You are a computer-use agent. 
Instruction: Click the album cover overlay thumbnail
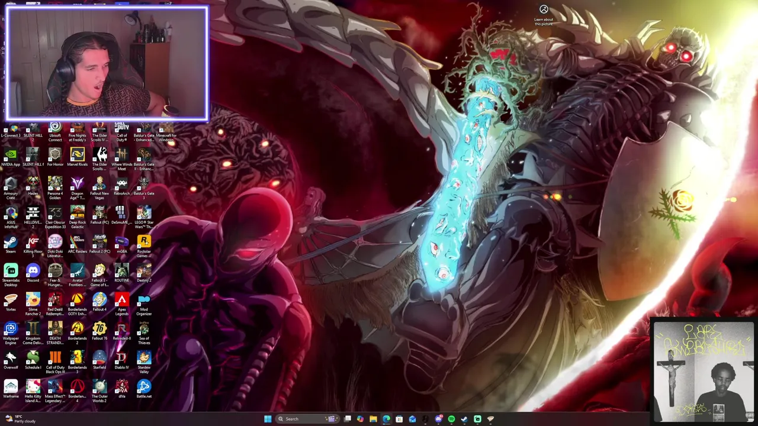coord(703,372)
